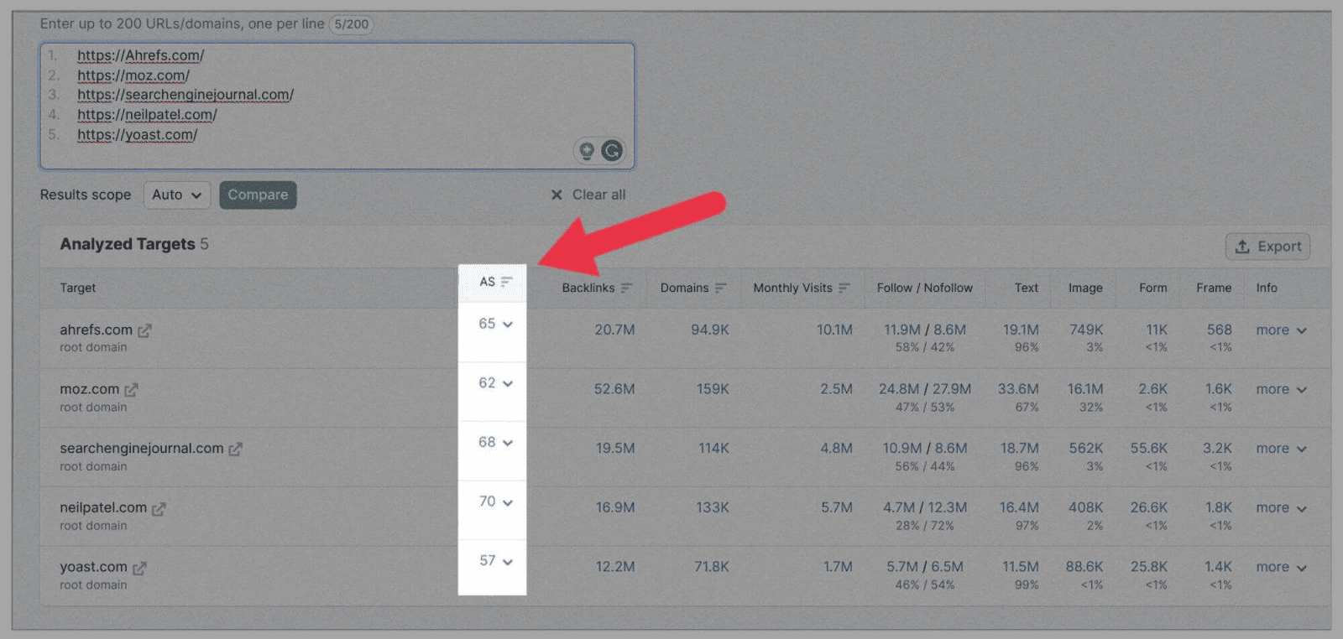
Task: Click the Export button
Action: pyautogui.click(x=1267, y=247)
